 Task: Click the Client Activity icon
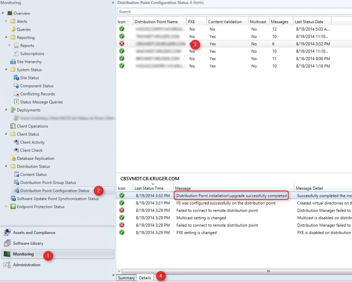(x=16, y=142)
